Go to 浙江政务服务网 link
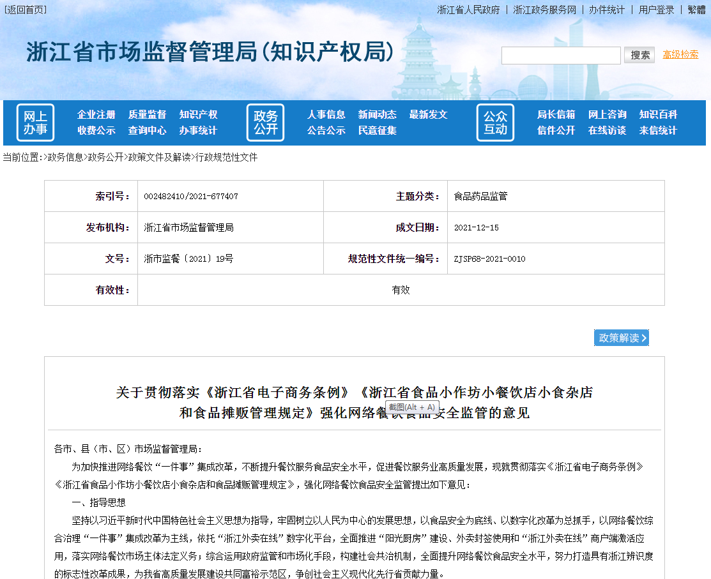 (544, 10)
